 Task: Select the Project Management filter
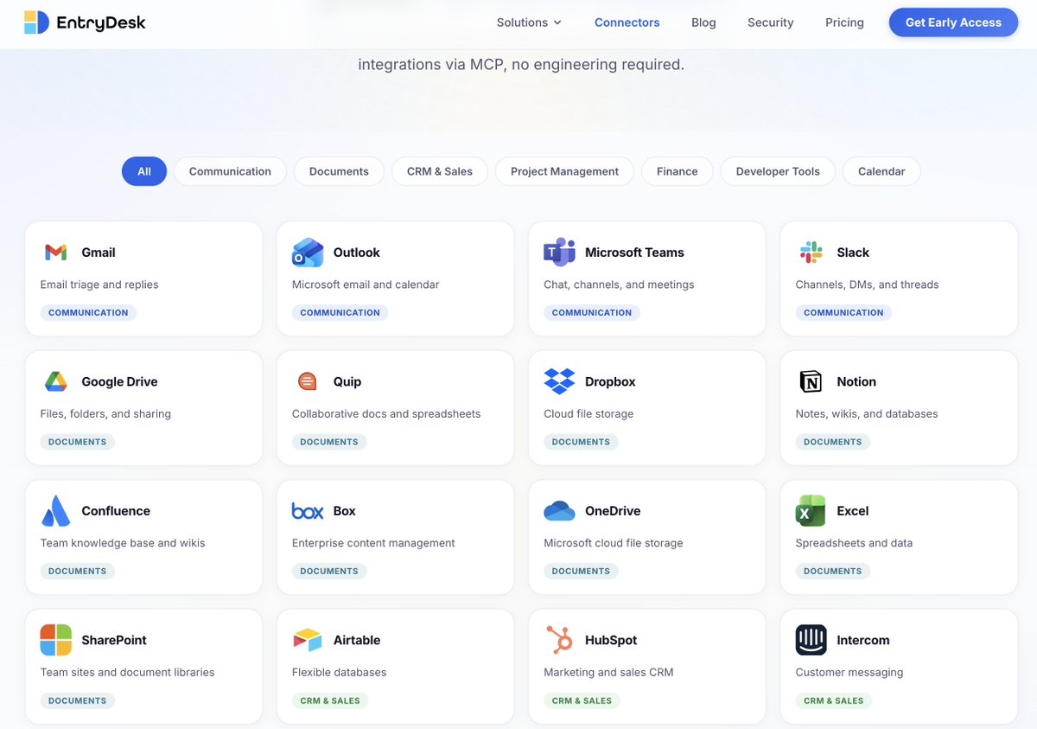pyautogui.click(x=564, y=171)
